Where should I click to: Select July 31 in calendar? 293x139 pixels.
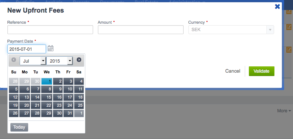pyautogui.click(x=68, y=113)
